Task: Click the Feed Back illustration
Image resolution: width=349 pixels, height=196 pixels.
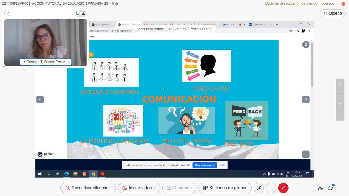Action: pos(247,121)
